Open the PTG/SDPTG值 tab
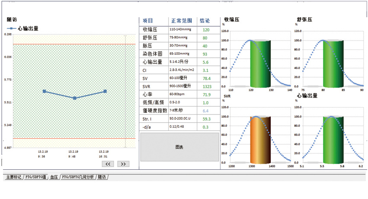The image size is (368, 199). [x=36, y=177]
